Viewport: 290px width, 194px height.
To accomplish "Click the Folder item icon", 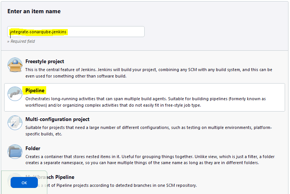I will point(15,152).
